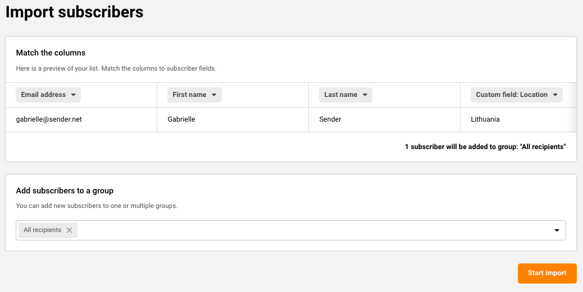Click the Match the columns heading
583x292 pixels.
pos(51,53)
